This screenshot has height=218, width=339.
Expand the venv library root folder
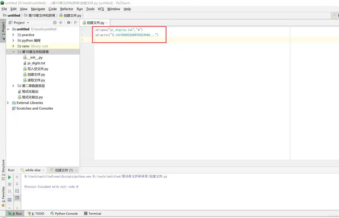(x=13, y=46)
